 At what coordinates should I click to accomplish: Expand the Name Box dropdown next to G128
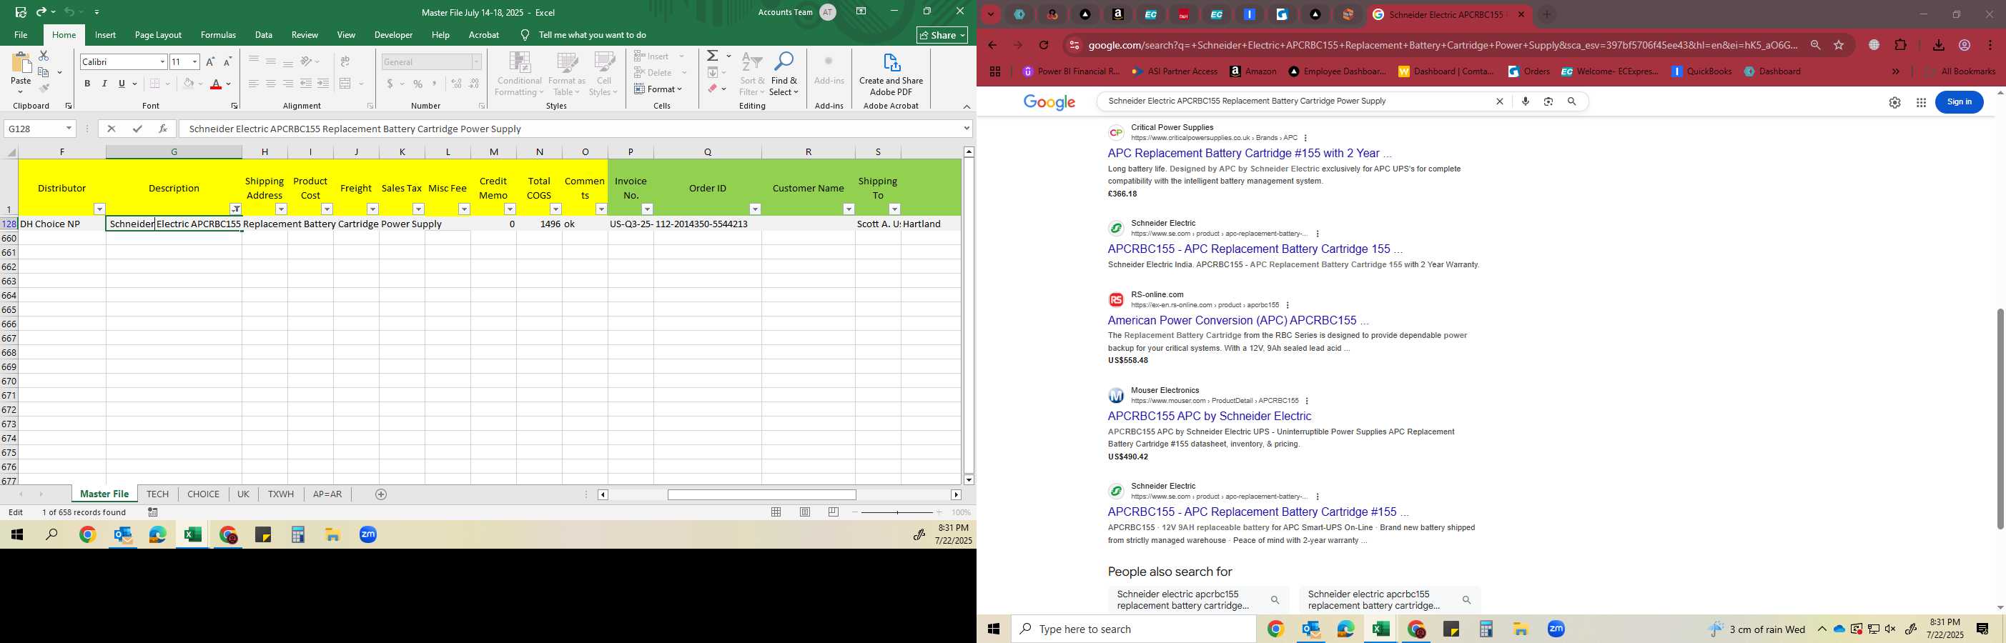[x=69, y=129]
